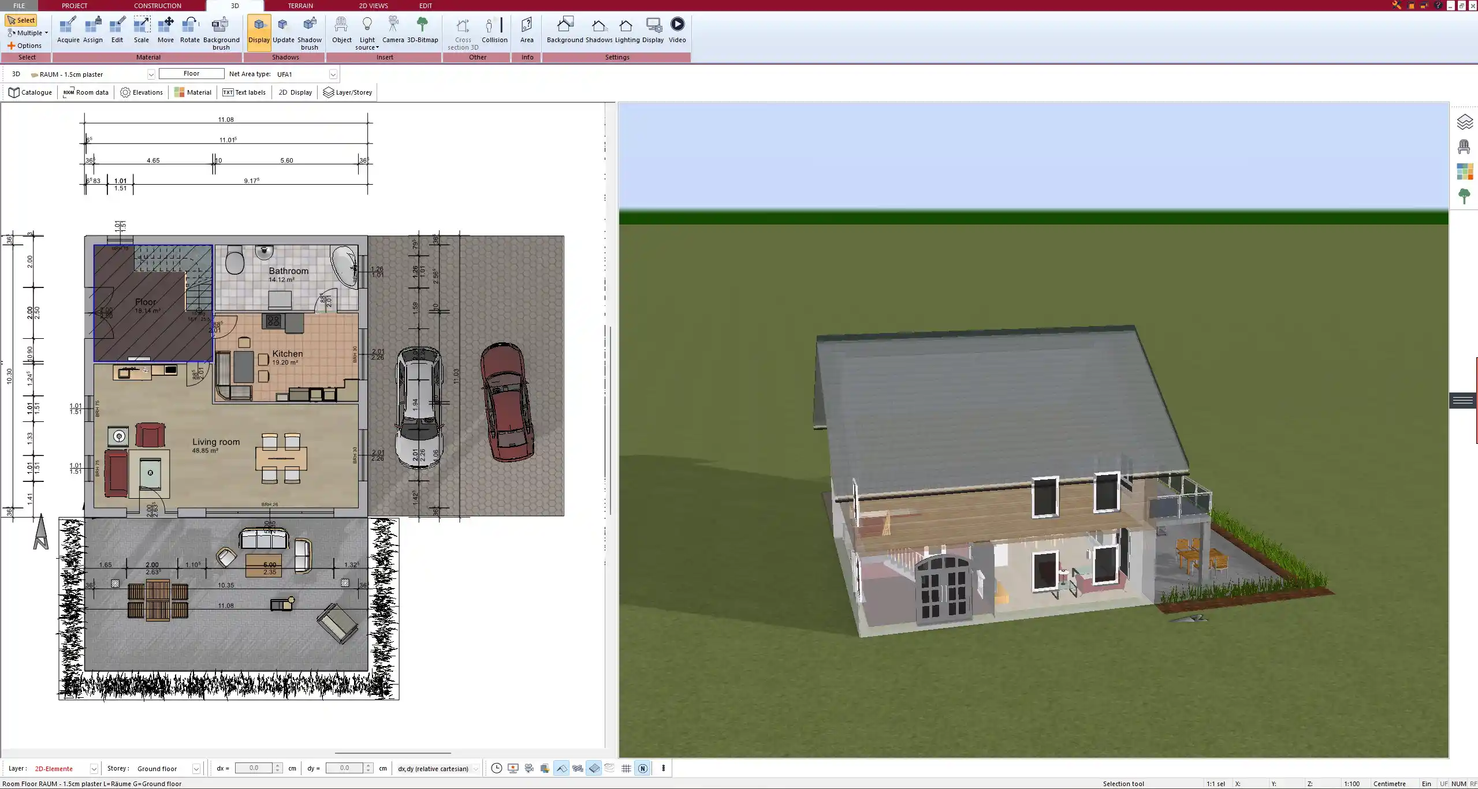Click the Acquire material icon
This screenshot has height=789, width=1478.
68,30
